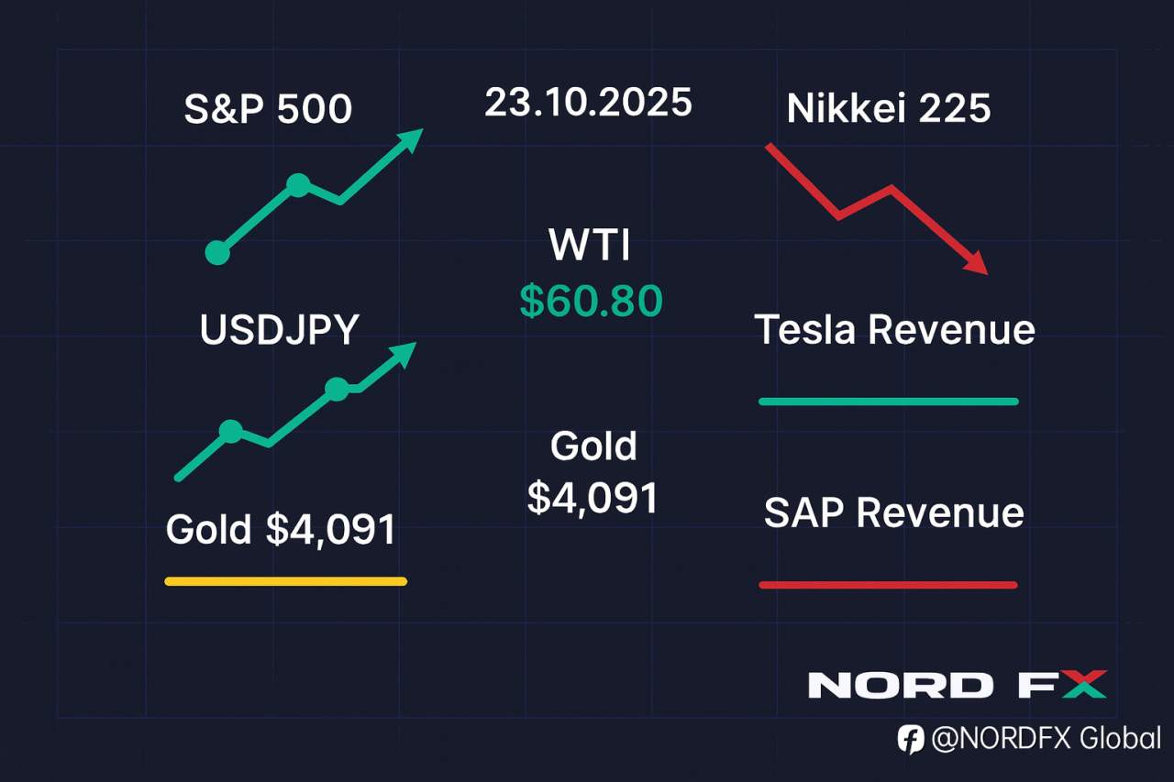This screenshot has height=782, width=1174.
Task: Select the Nikkei 225 heading
Action: point(889,109)
